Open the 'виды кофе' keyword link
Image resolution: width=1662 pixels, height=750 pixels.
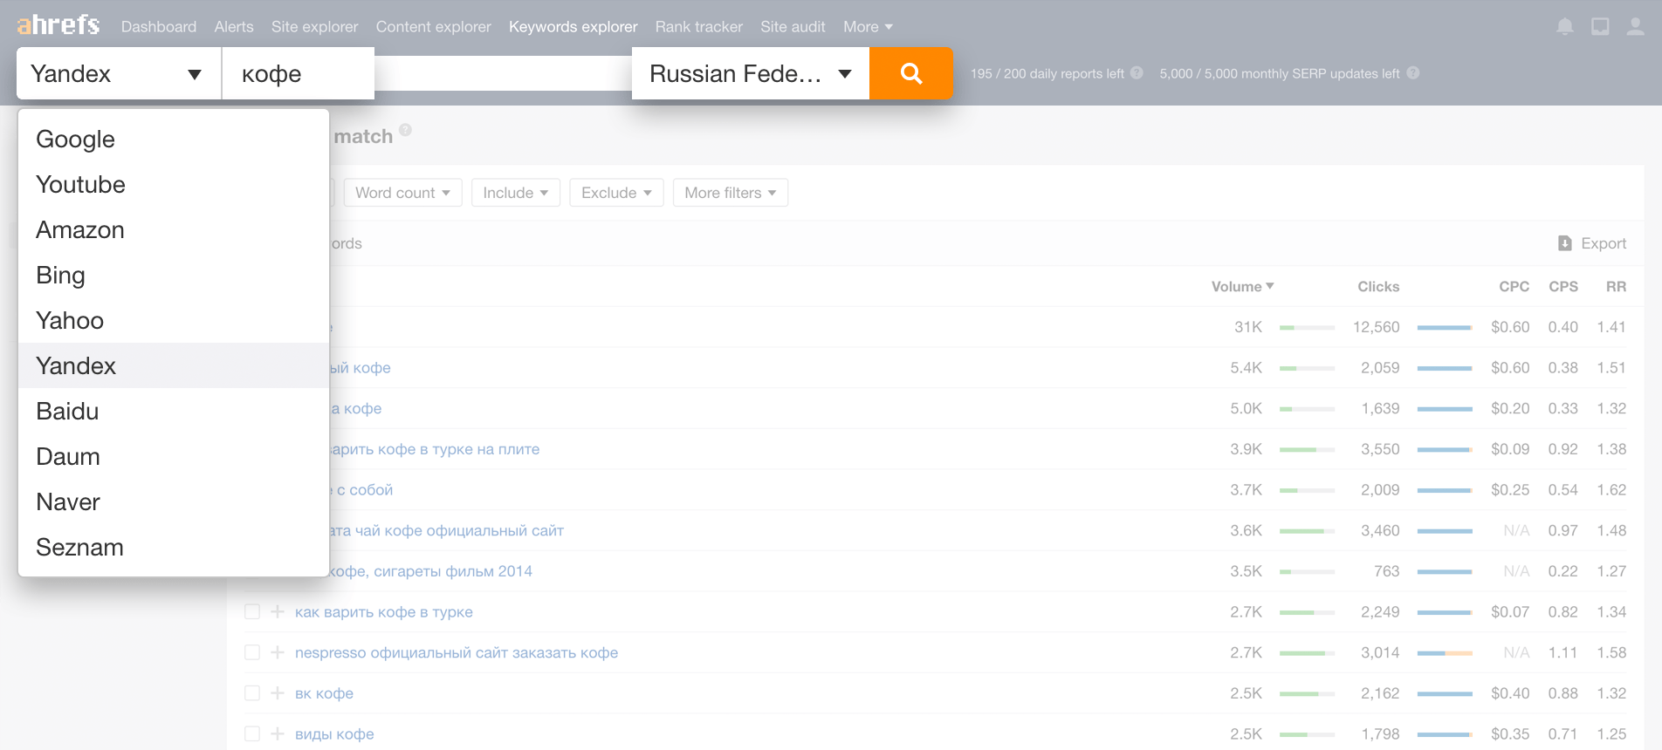tap(334, 734)
